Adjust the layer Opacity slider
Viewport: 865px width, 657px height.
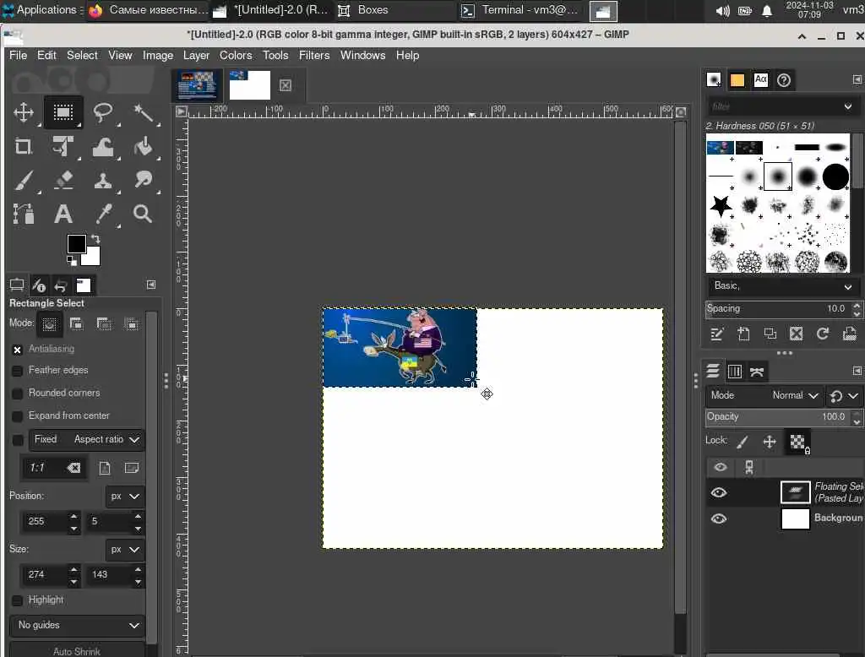[778, 417]
